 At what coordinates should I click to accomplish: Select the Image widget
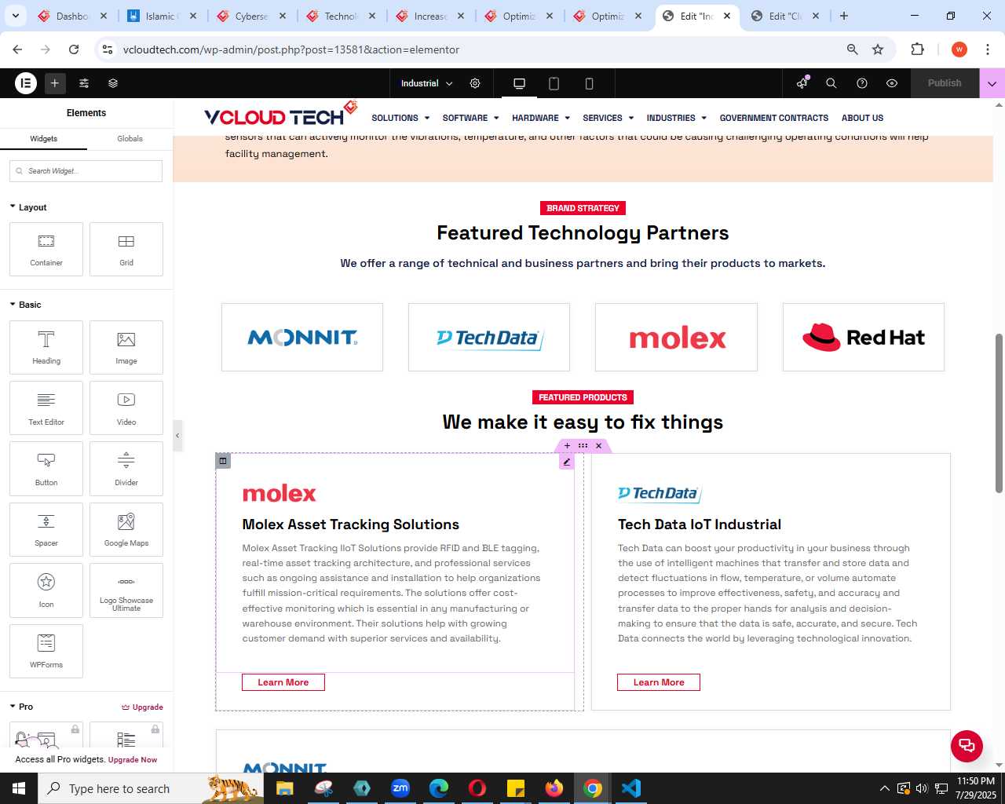(x=126, y=347)
